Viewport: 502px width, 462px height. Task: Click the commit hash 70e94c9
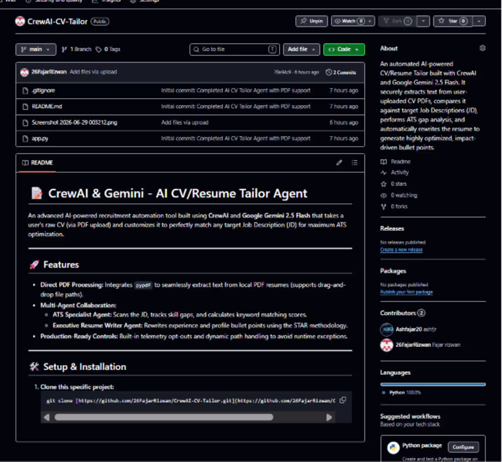pos(282,72)
